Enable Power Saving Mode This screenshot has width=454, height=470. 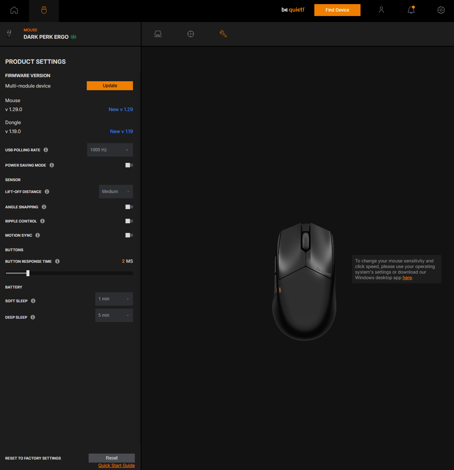[128, 165]
